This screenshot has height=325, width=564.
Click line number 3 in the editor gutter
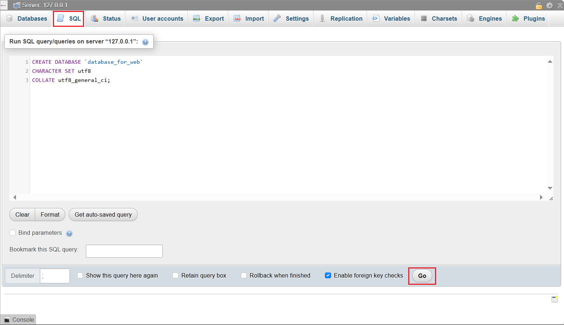click(x=27, y=80)
